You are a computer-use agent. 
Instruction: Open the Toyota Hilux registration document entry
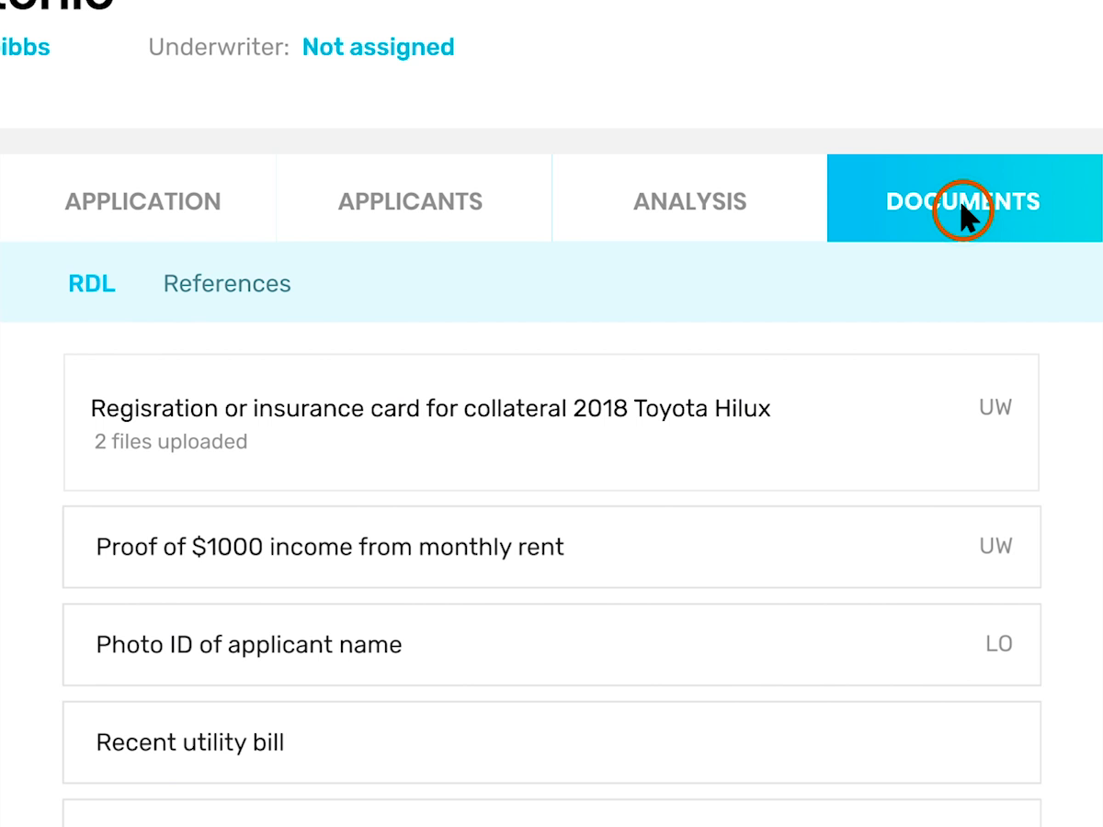click(x=430, y=408)
